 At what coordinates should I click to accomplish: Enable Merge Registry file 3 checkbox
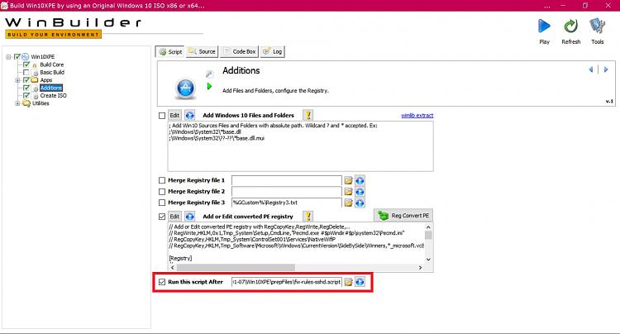click(162, 203)
